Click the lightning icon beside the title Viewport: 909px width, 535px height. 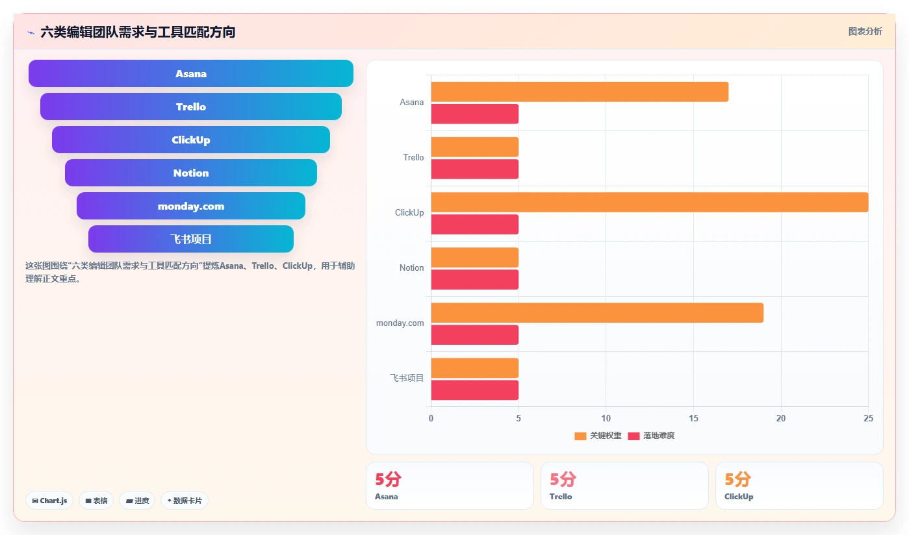tap(31, 32)
